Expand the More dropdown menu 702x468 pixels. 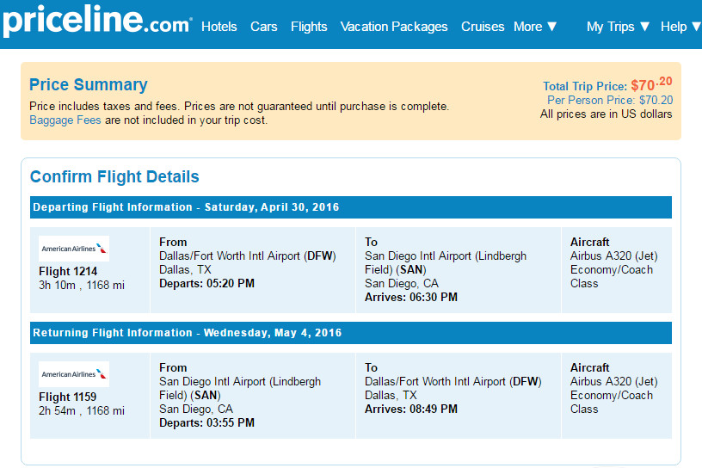[x=535, y=27]
